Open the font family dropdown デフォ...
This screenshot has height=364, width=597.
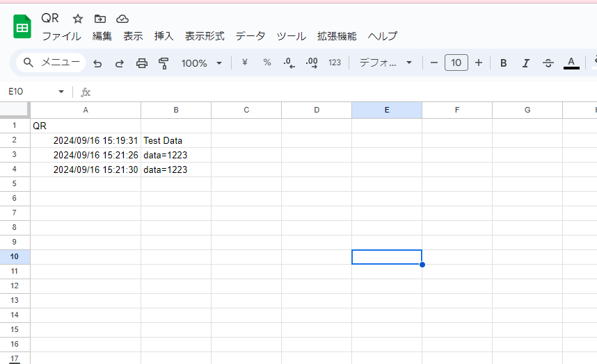tap(385, 63)
